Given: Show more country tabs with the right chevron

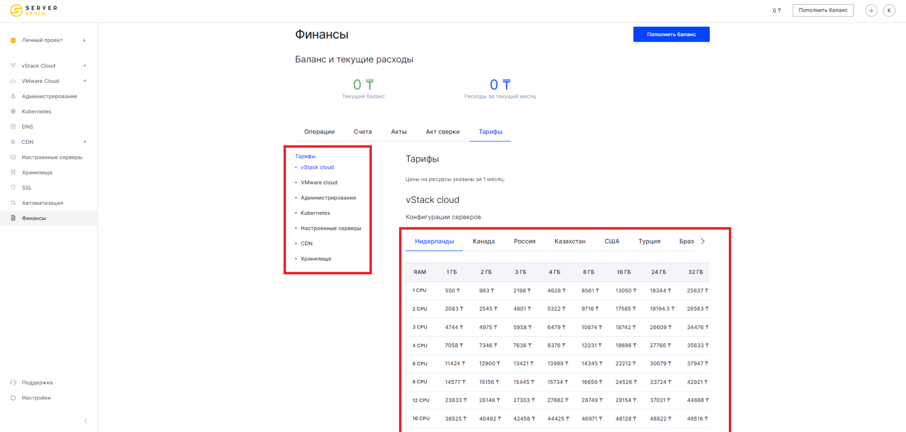Looking at the screenshot, I should coord(703,241).
